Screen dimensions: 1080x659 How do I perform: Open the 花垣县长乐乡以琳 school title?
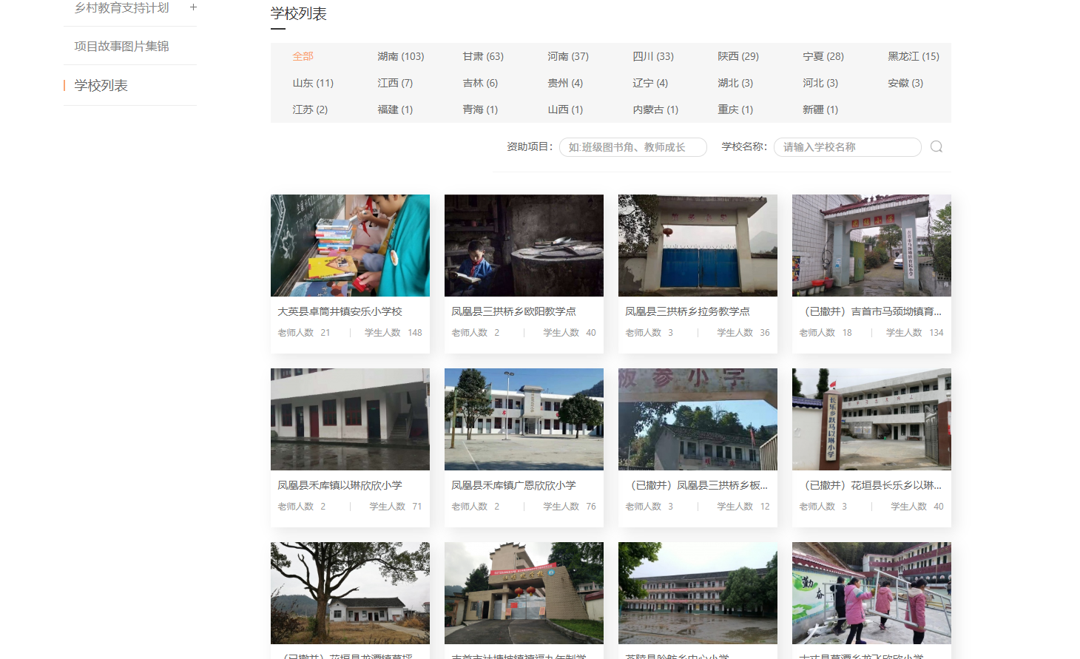pyautogui.click(x=871, y=485)
